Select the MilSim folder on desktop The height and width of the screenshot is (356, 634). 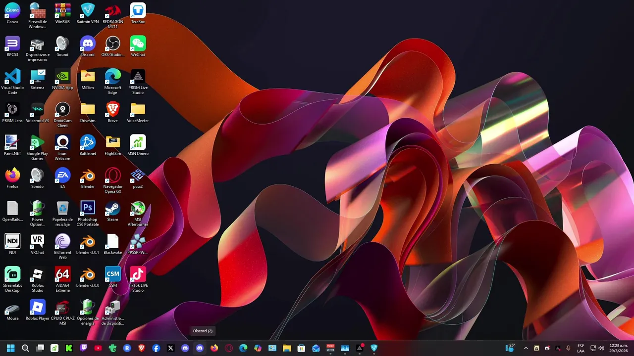[x=88, y=80]
